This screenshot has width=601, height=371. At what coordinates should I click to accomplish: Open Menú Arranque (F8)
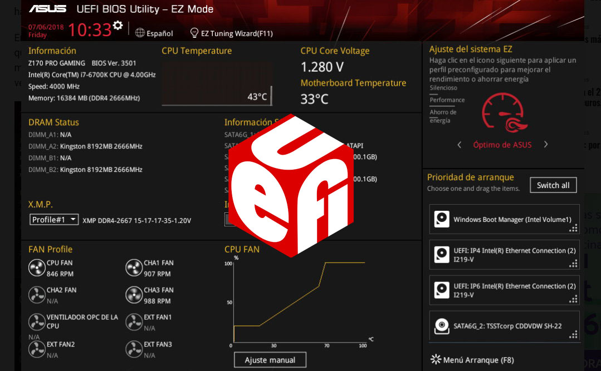click(x=472, y=360)
